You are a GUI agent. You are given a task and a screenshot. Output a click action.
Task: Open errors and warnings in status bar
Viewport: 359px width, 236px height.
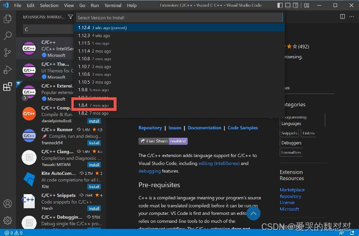pyautogui.click(x=14, y=233)
